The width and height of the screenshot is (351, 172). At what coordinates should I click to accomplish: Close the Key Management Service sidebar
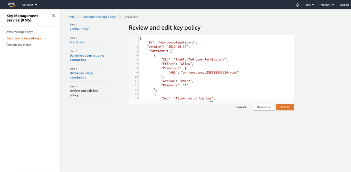point(54,16)
